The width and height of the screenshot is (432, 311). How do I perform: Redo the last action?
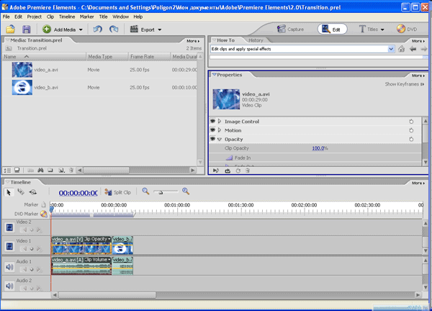coord(114,29)
